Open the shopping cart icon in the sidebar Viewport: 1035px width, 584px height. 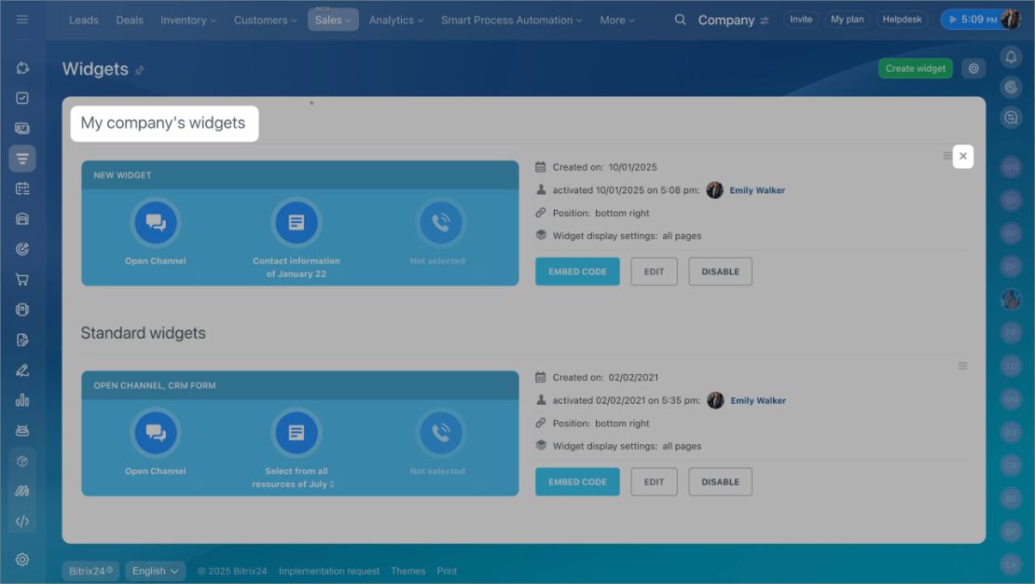[x=21, y=280]
